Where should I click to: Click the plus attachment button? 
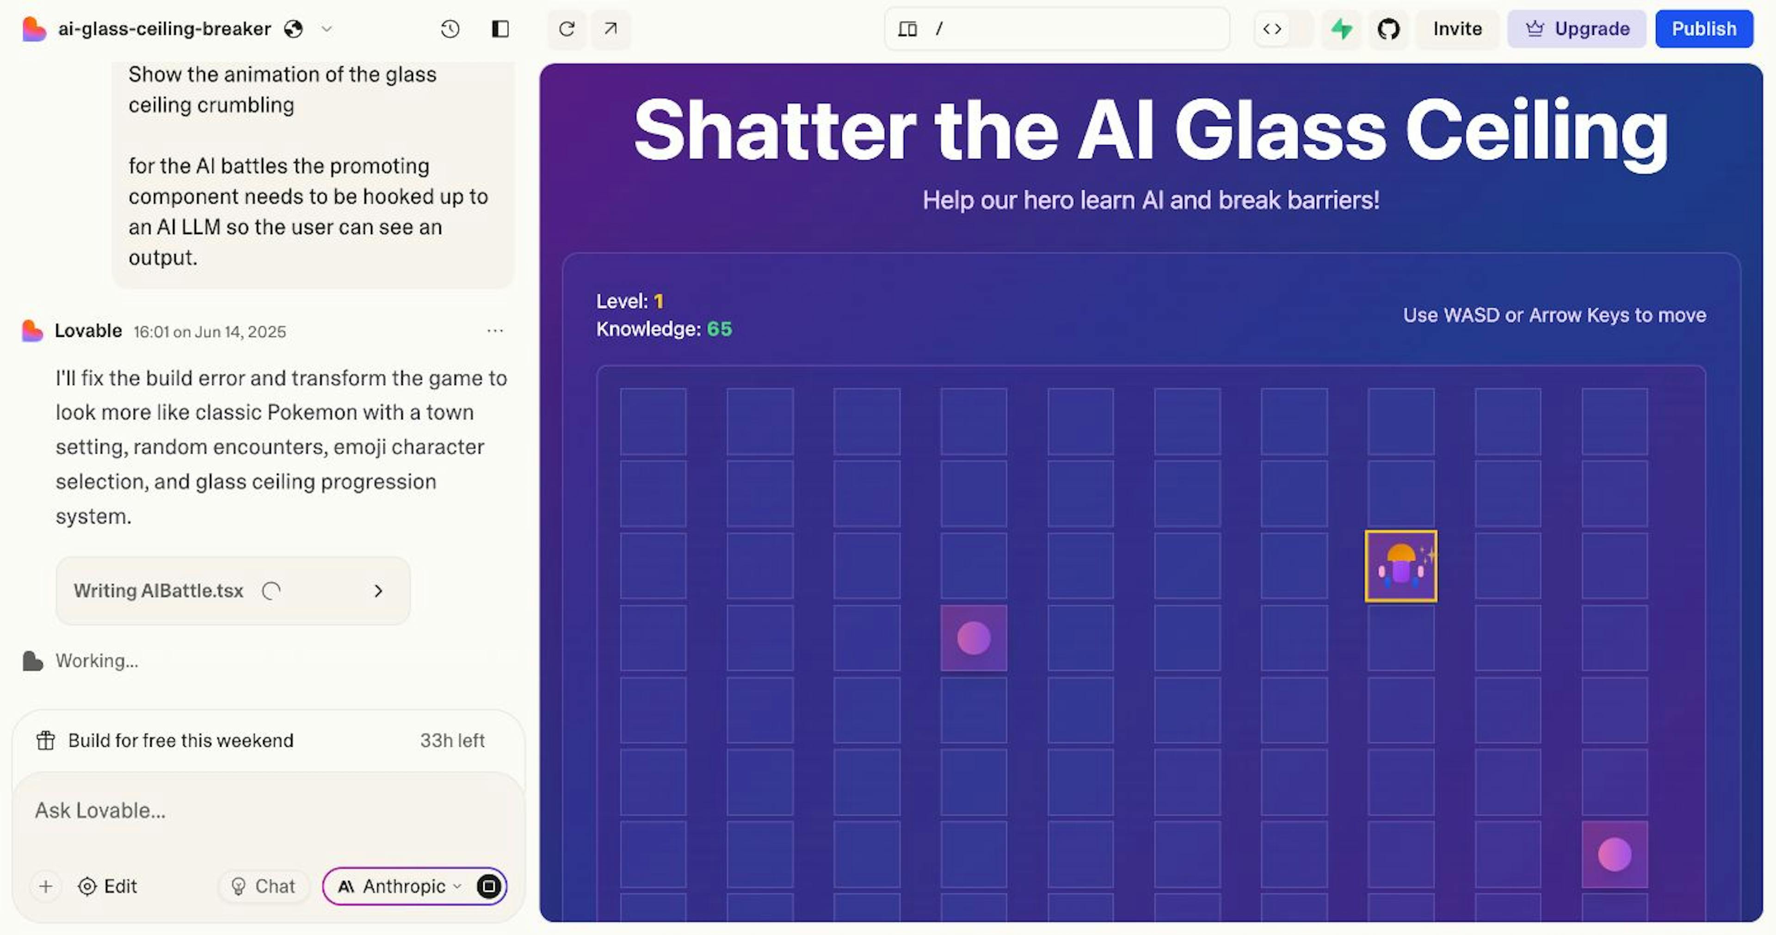click(x=46, y=886)
